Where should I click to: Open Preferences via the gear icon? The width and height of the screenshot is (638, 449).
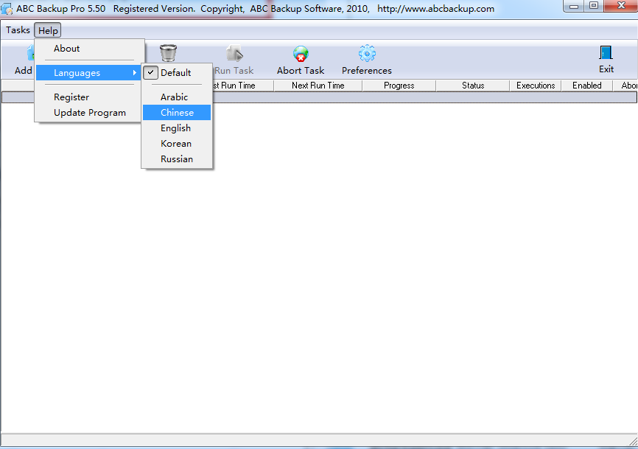(367, 53)
